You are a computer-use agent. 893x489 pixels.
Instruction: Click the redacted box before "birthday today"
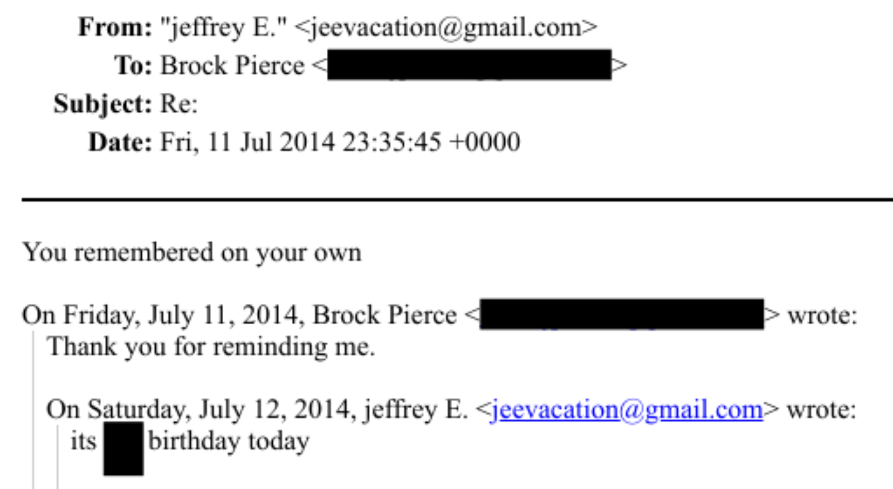(x=123, y=449)
